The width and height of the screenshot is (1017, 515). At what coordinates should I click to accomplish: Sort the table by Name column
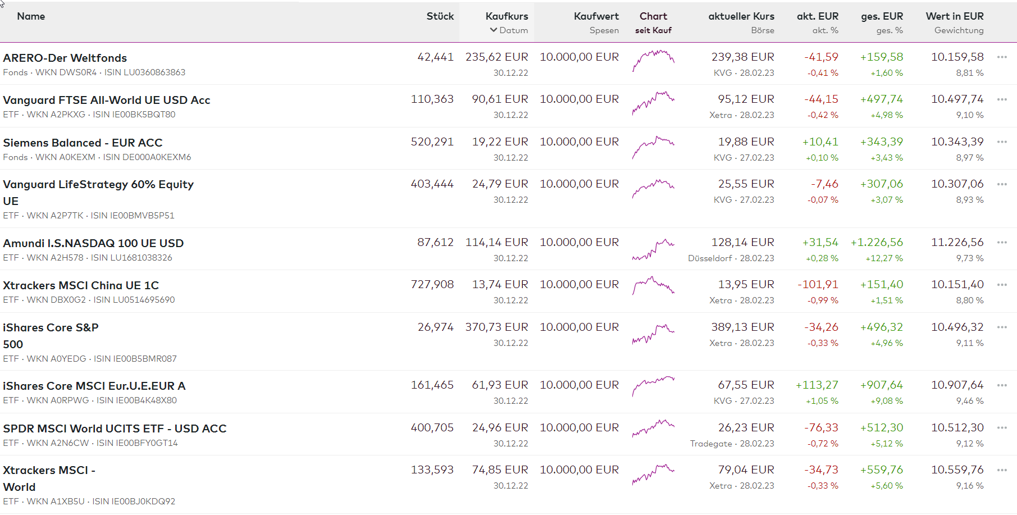(x=31, y=16)
